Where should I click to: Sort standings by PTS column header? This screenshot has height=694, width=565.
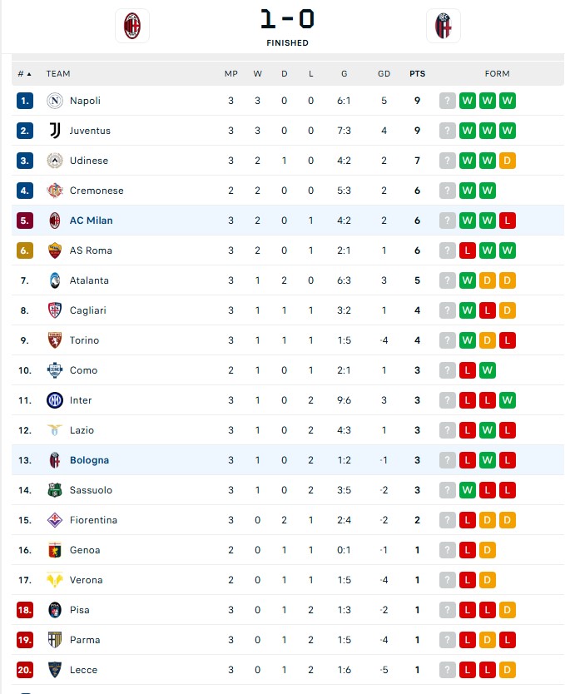coord(417,74)
